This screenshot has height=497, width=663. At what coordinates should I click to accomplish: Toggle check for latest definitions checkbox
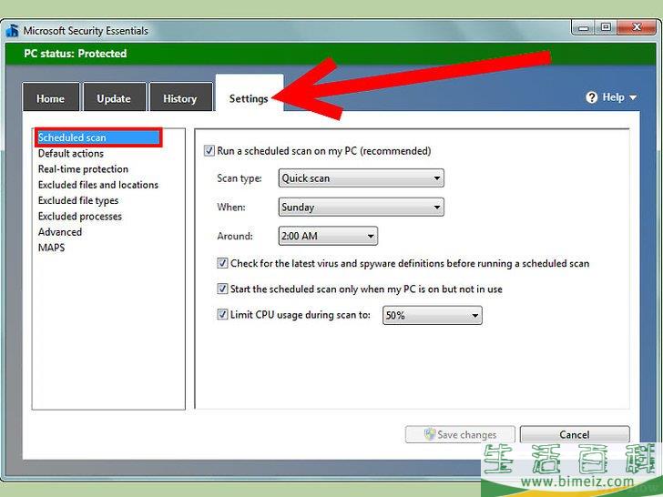pyautogui.click(x=222, y=263)
